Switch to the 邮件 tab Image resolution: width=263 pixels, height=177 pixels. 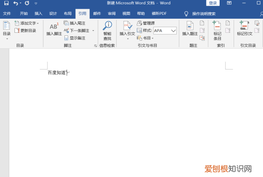97,14
